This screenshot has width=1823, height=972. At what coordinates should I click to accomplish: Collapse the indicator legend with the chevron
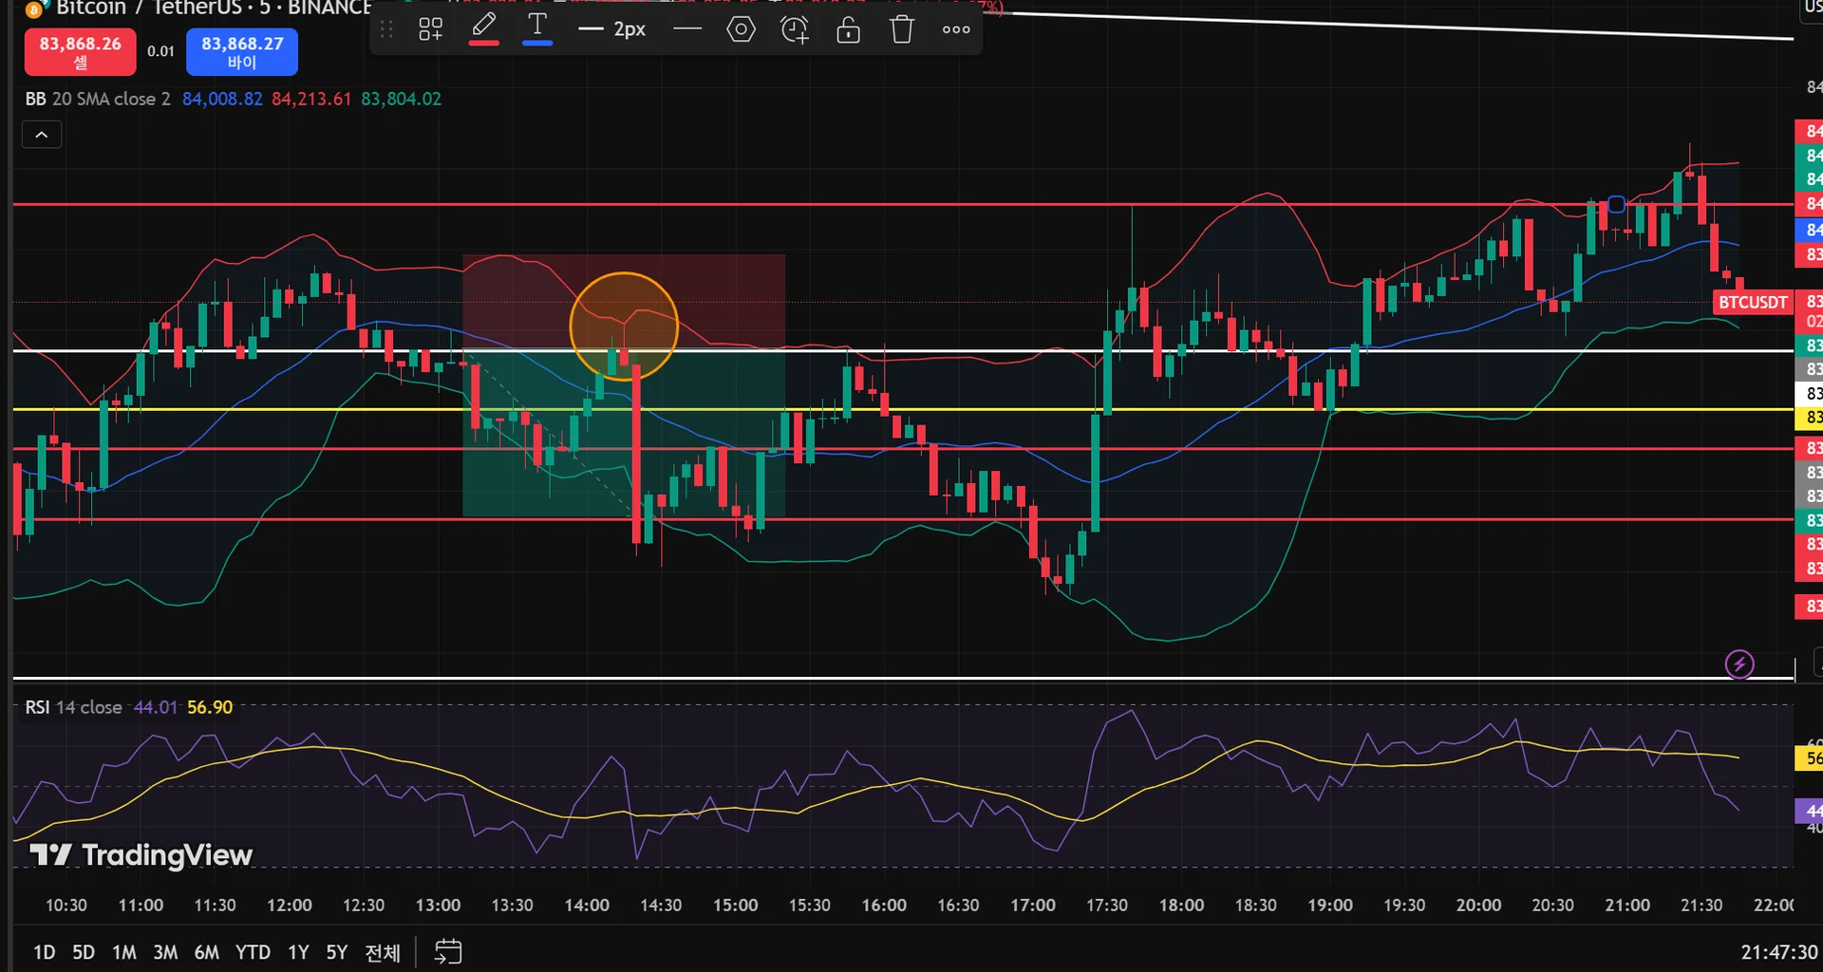click(x=42, y=135)
